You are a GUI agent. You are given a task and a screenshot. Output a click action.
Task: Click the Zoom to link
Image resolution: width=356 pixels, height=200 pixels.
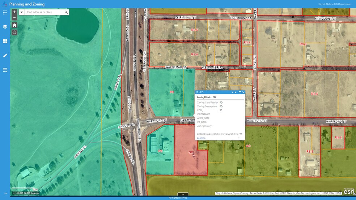[x=201, y=138]
